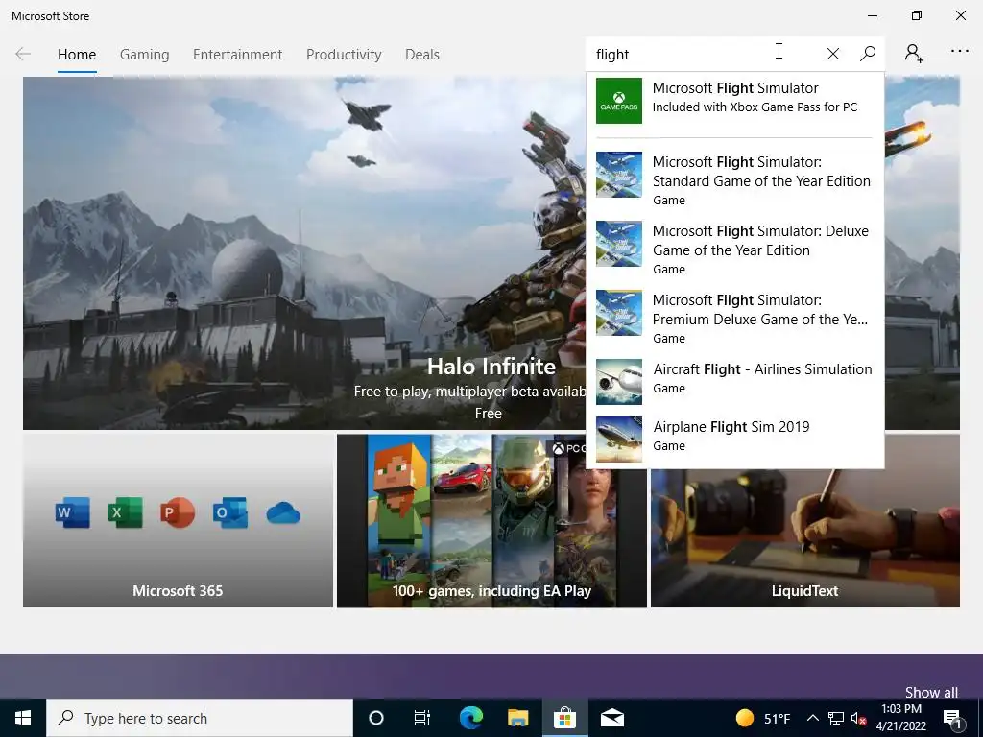Screen dimensions: 983x737
Task: Open Task View from the taskbar
Action: (422, 718)
